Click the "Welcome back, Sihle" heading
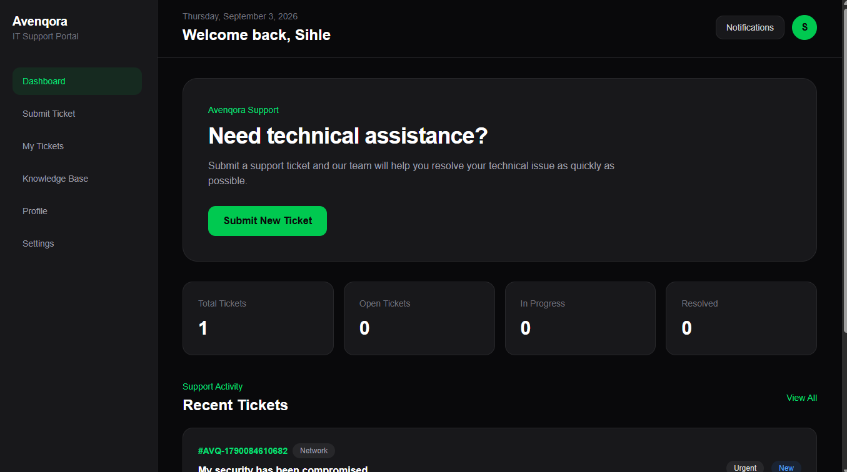Viewport: 847px width, 472px height. (x=256, y=35)
